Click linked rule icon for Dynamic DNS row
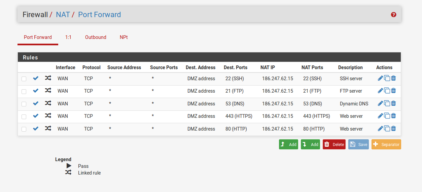The width and height of the screenshot is (422, 192). (48, 103)
